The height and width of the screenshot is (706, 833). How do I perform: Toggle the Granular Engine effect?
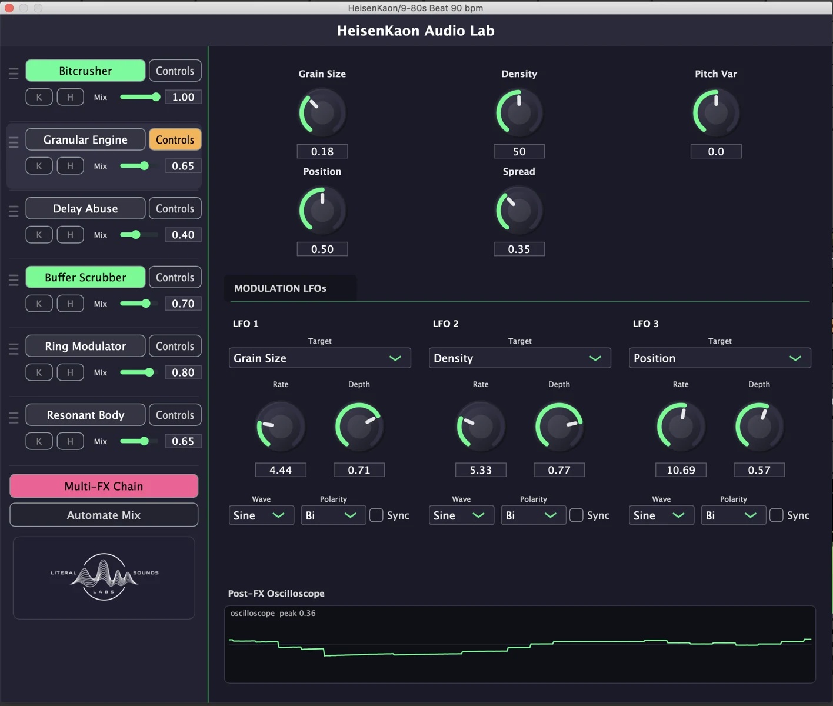pyautogui.click(x=85, y=139)
